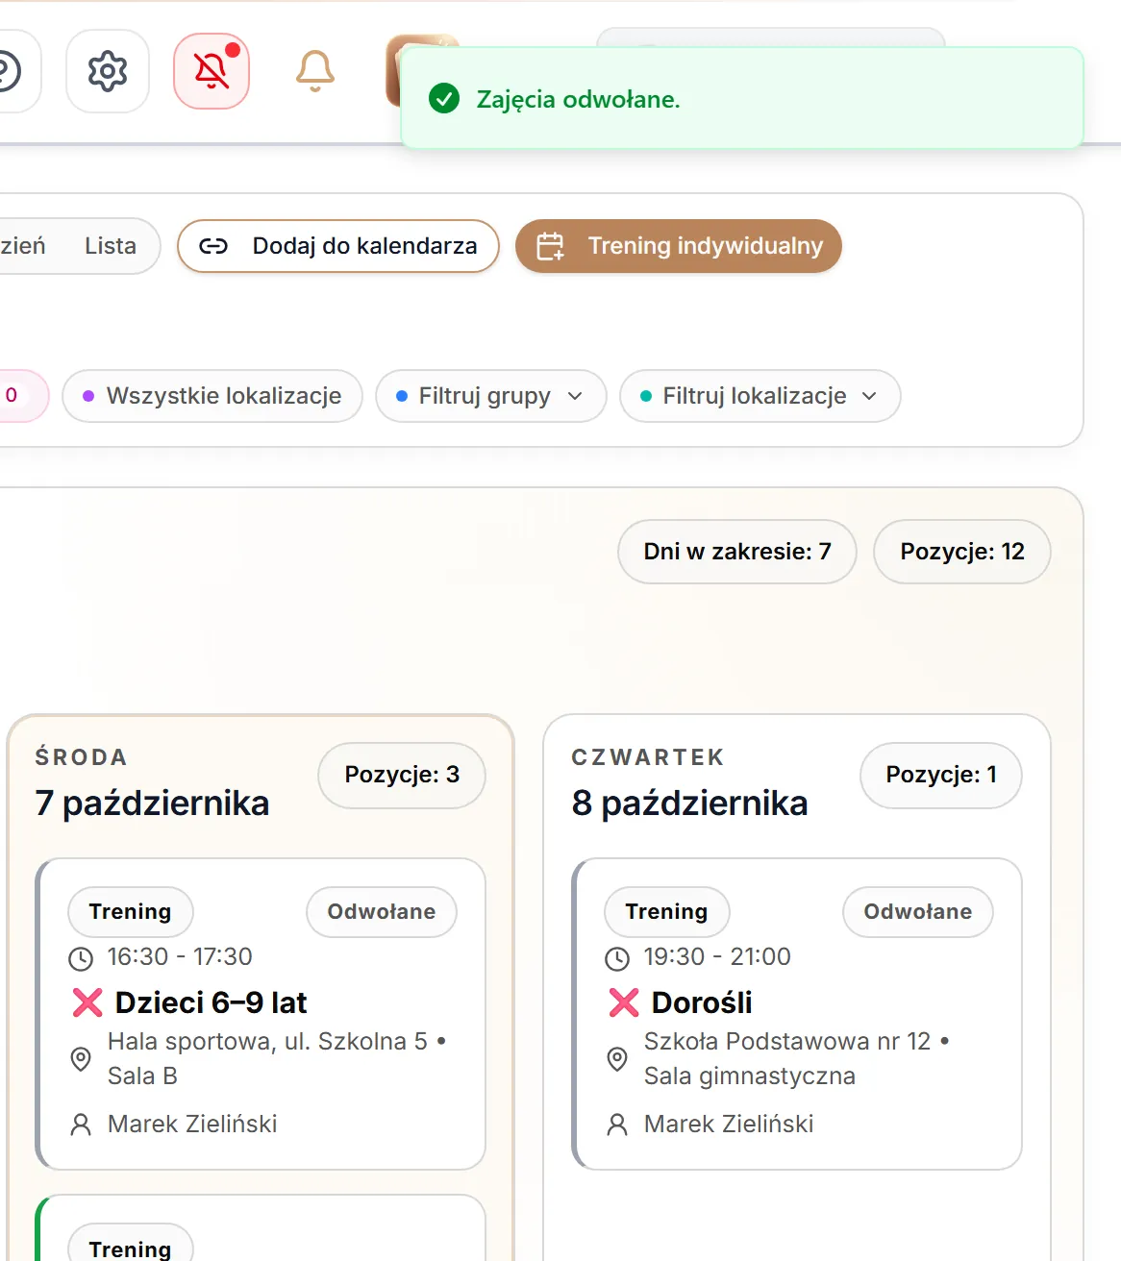Viewport: 1121px width, 1261px height.
Task: Open notifications with the gold bell icon
Action: click(315, 71)
